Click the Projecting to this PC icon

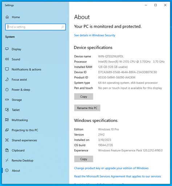(x=7, y=130)
